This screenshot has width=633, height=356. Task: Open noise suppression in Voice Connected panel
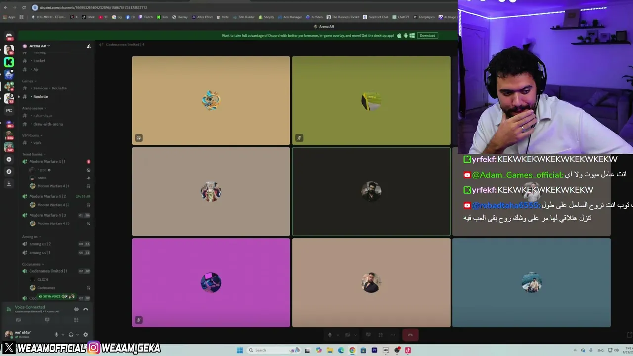coord(76,309)
